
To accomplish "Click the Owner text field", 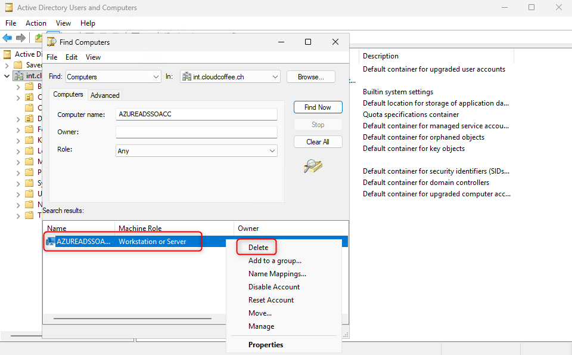I will click(x=196, y=132).
